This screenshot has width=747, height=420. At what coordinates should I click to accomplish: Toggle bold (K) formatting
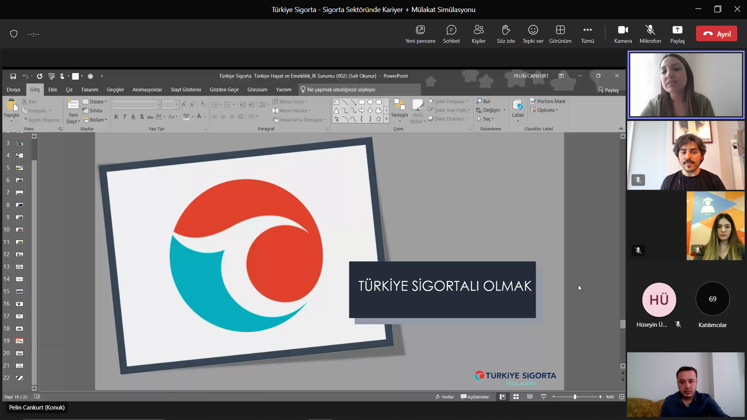pos(116,117)
